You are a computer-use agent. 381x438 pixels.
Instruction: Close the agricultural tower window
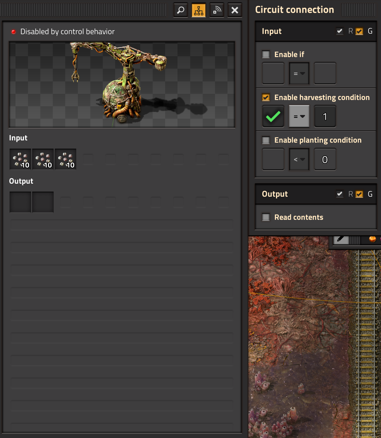(235, 10)
